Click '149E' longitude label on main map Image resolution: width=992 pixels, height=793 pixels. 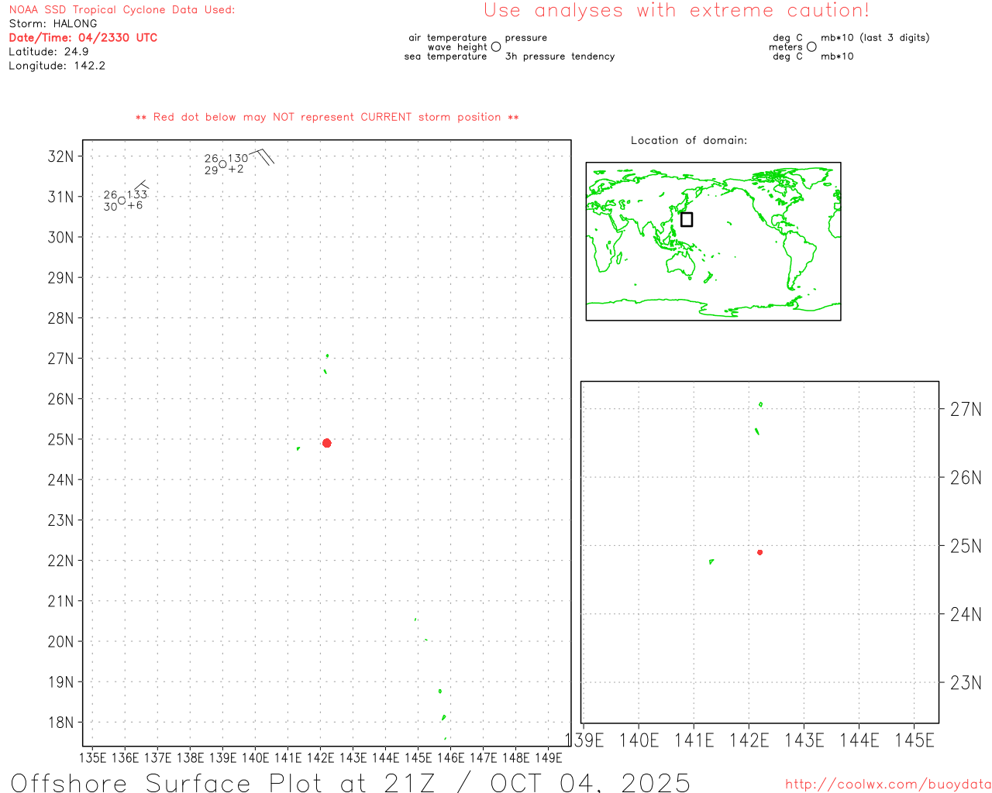(x=548, y=757)
